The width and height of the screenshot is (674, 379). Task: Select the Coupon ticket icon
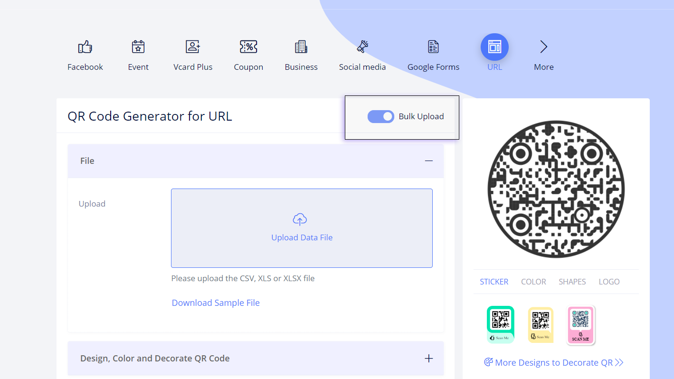(x=248, y=47)
